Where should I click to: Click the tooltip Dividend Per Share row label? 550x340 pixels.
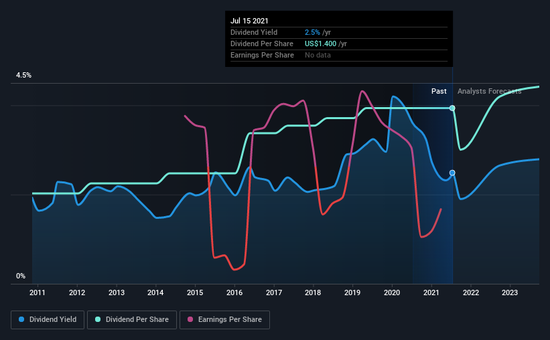click(x=262, y=44)
